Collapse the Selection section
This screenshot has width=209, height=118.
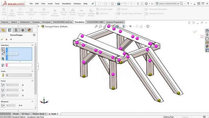coord(32,45)
